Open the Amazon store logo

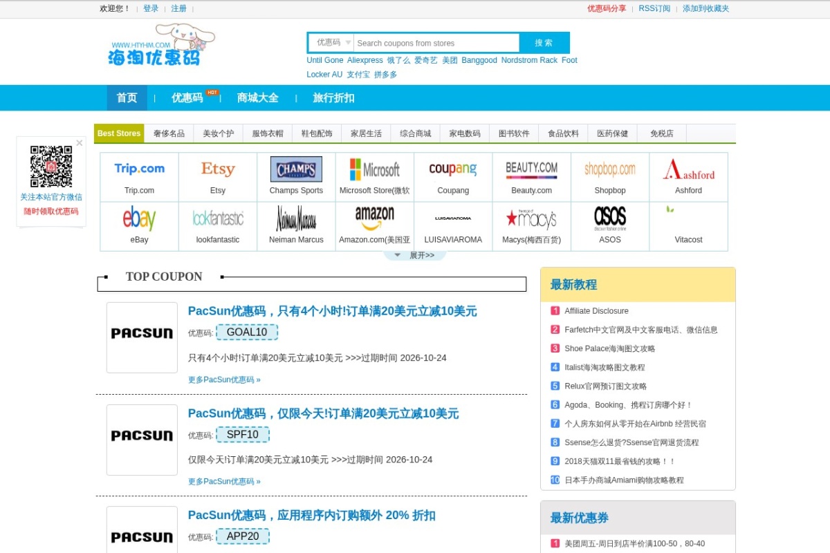(375, 218)
